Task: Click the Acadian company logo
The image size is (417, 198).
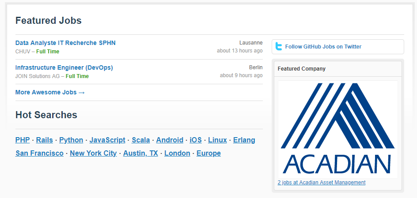Action: [x=337, y=129]
